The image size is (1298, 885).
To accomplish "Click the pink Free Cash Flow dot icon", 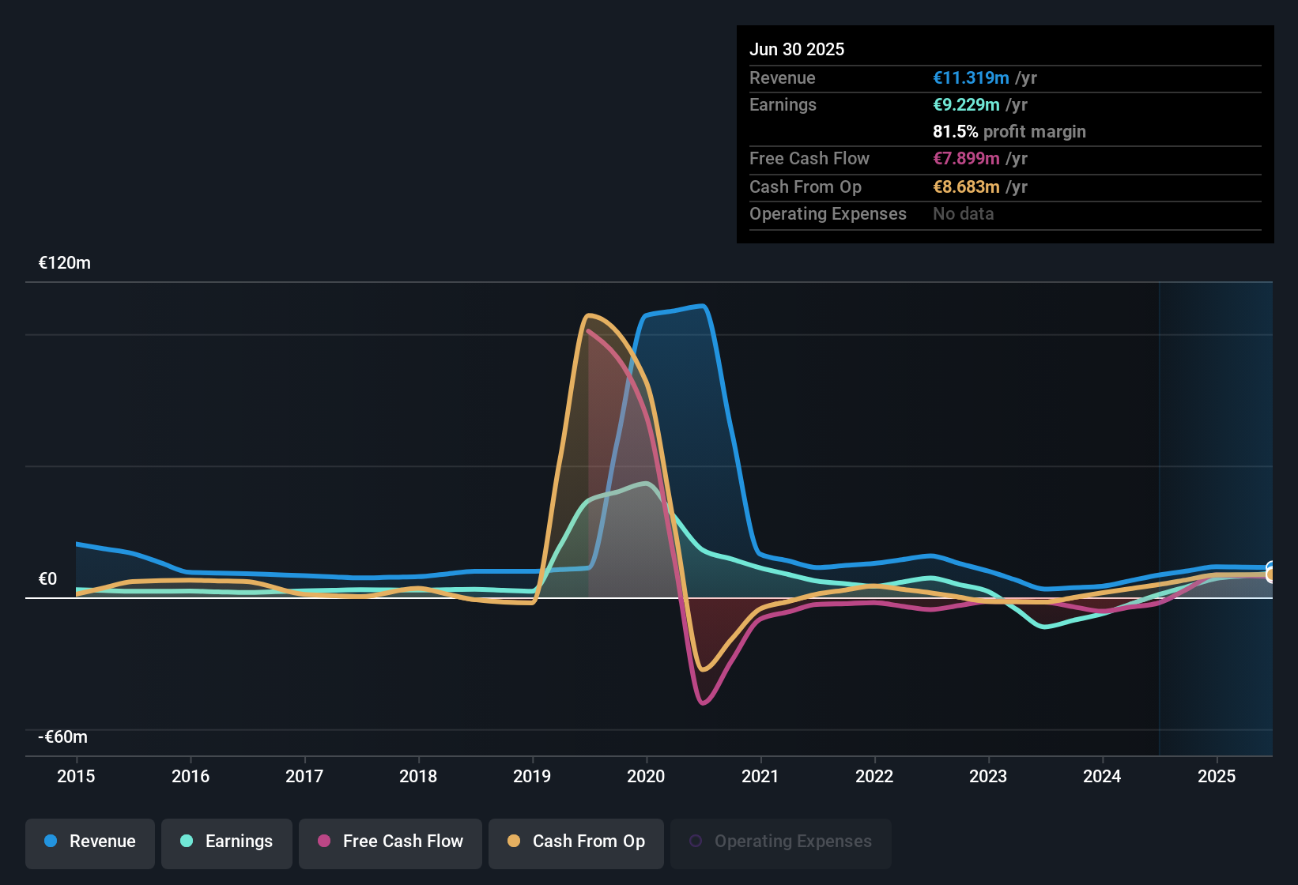I will 324,842.
